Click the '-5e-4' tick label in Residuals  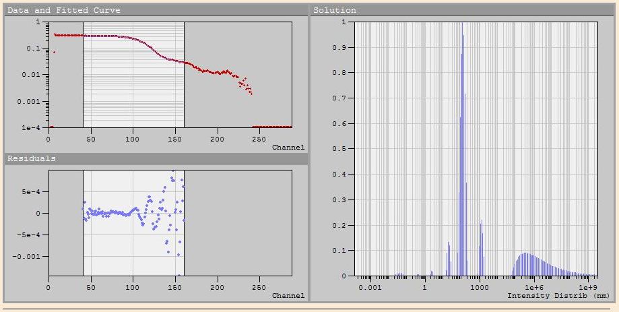click(x=28, y=235)
